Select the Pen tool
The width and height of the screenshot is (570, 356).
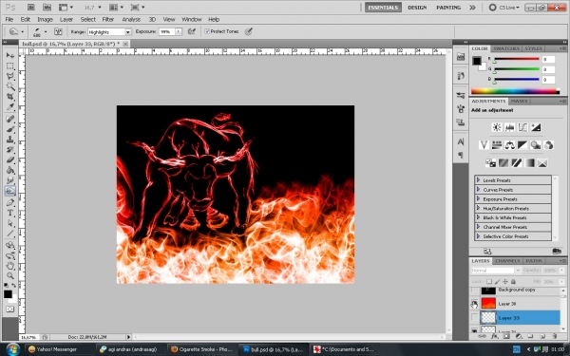pyautogui.click(x=10, y=202)
